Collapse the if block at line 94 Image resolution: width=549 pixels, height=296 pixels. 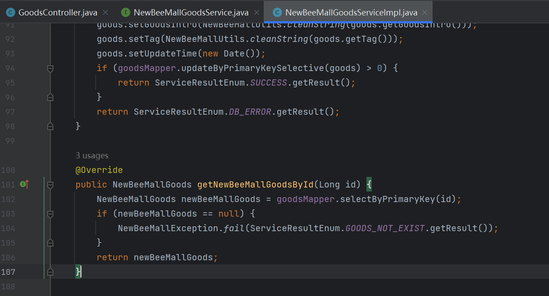coord(50,68)
